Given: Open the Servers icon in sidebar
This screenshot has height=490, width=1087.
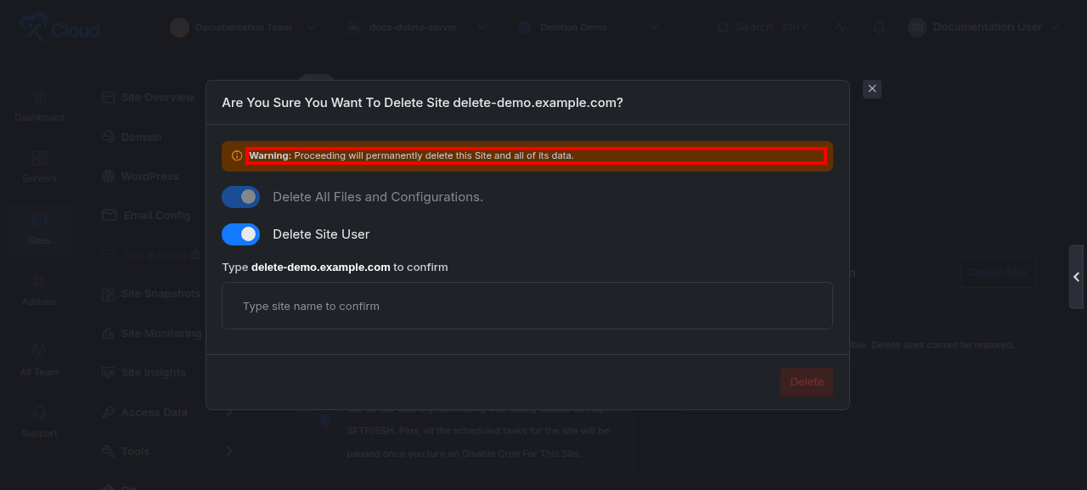Looking at the screenshot, I should click(x=39, y=159).
